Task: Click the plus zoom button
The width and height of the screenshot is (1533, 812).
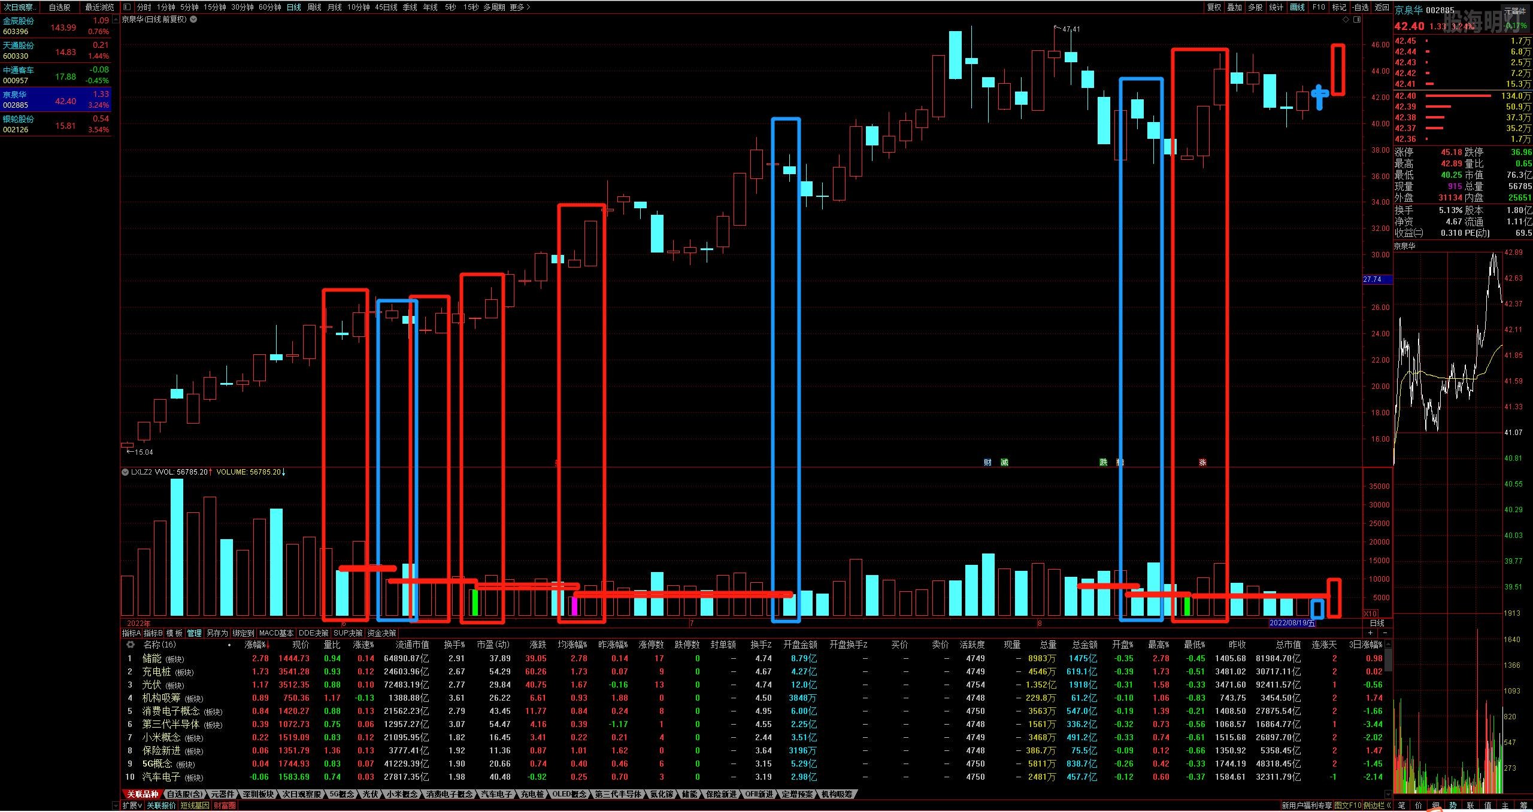Action: [1371, 632]
